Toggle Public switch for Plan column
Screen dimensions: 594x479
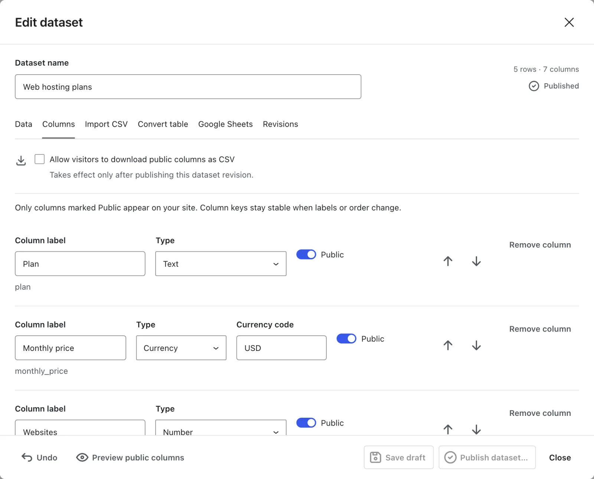point(306,254)
